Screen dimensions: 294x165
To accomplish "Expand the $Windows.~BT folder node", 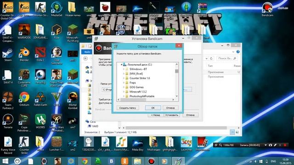I will point(124,69).
